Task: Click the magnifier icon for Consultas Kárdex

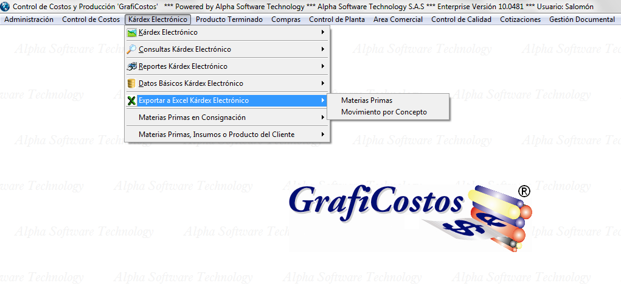Action: tap(131, 49)
